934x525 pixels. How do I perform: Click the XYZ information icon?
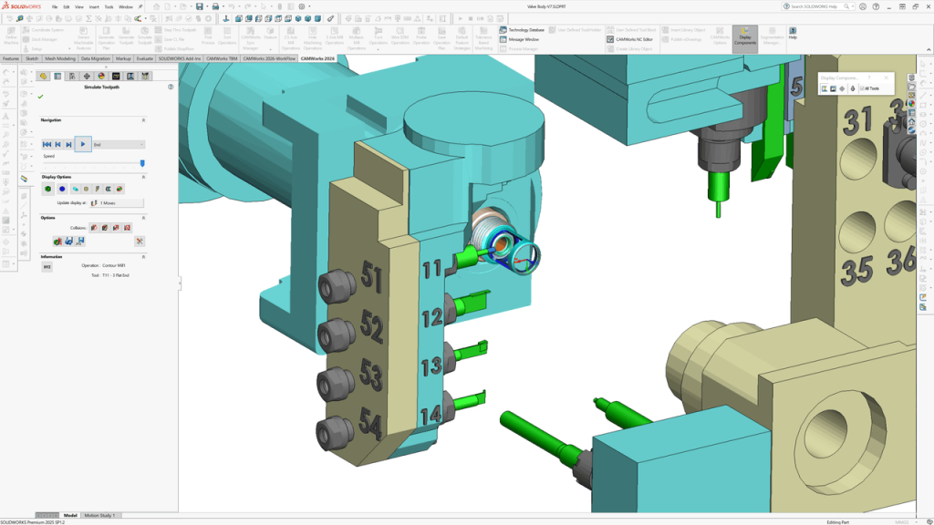tap(47, 267)
